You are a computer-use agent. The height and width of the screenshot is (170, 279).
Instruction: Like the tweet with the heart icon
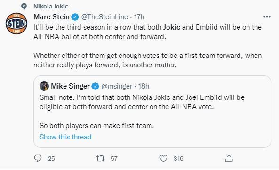(163, 158)
